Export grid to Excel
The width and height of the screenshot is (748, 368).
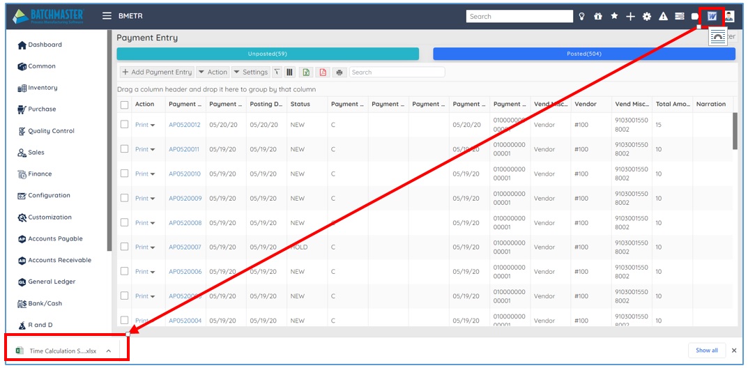point(305,72)
